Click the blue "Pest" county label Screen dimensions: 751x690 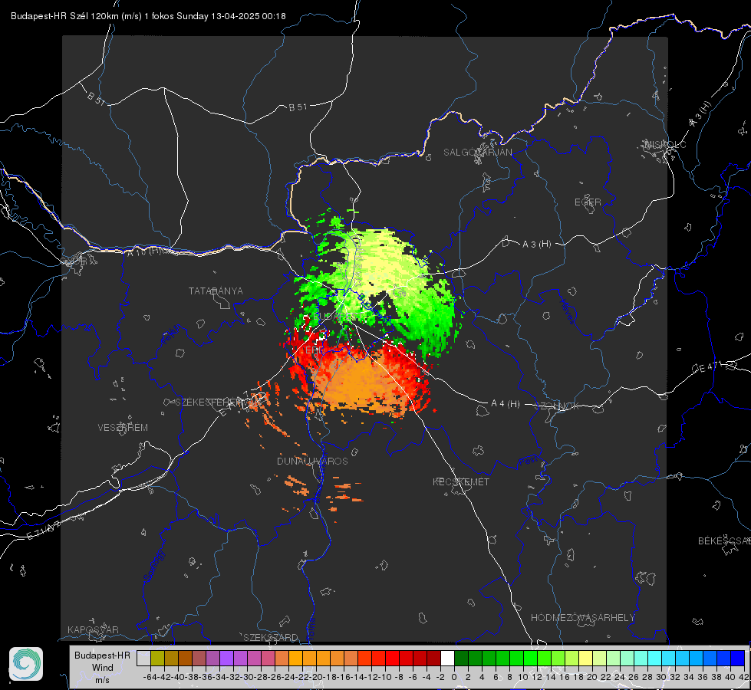pos(527,462)
